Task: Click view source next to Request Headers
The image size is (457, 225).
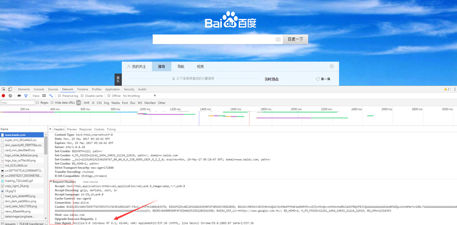Action: click(90, 182)
